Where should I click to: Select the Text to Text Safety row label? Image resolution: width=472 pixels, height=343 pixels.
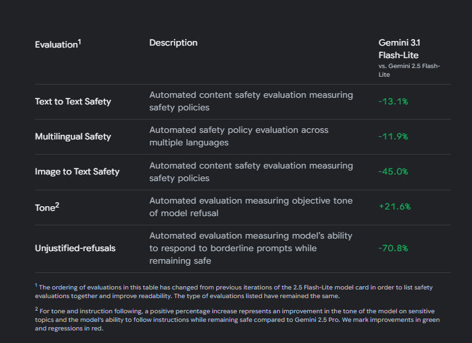point(73,102)
